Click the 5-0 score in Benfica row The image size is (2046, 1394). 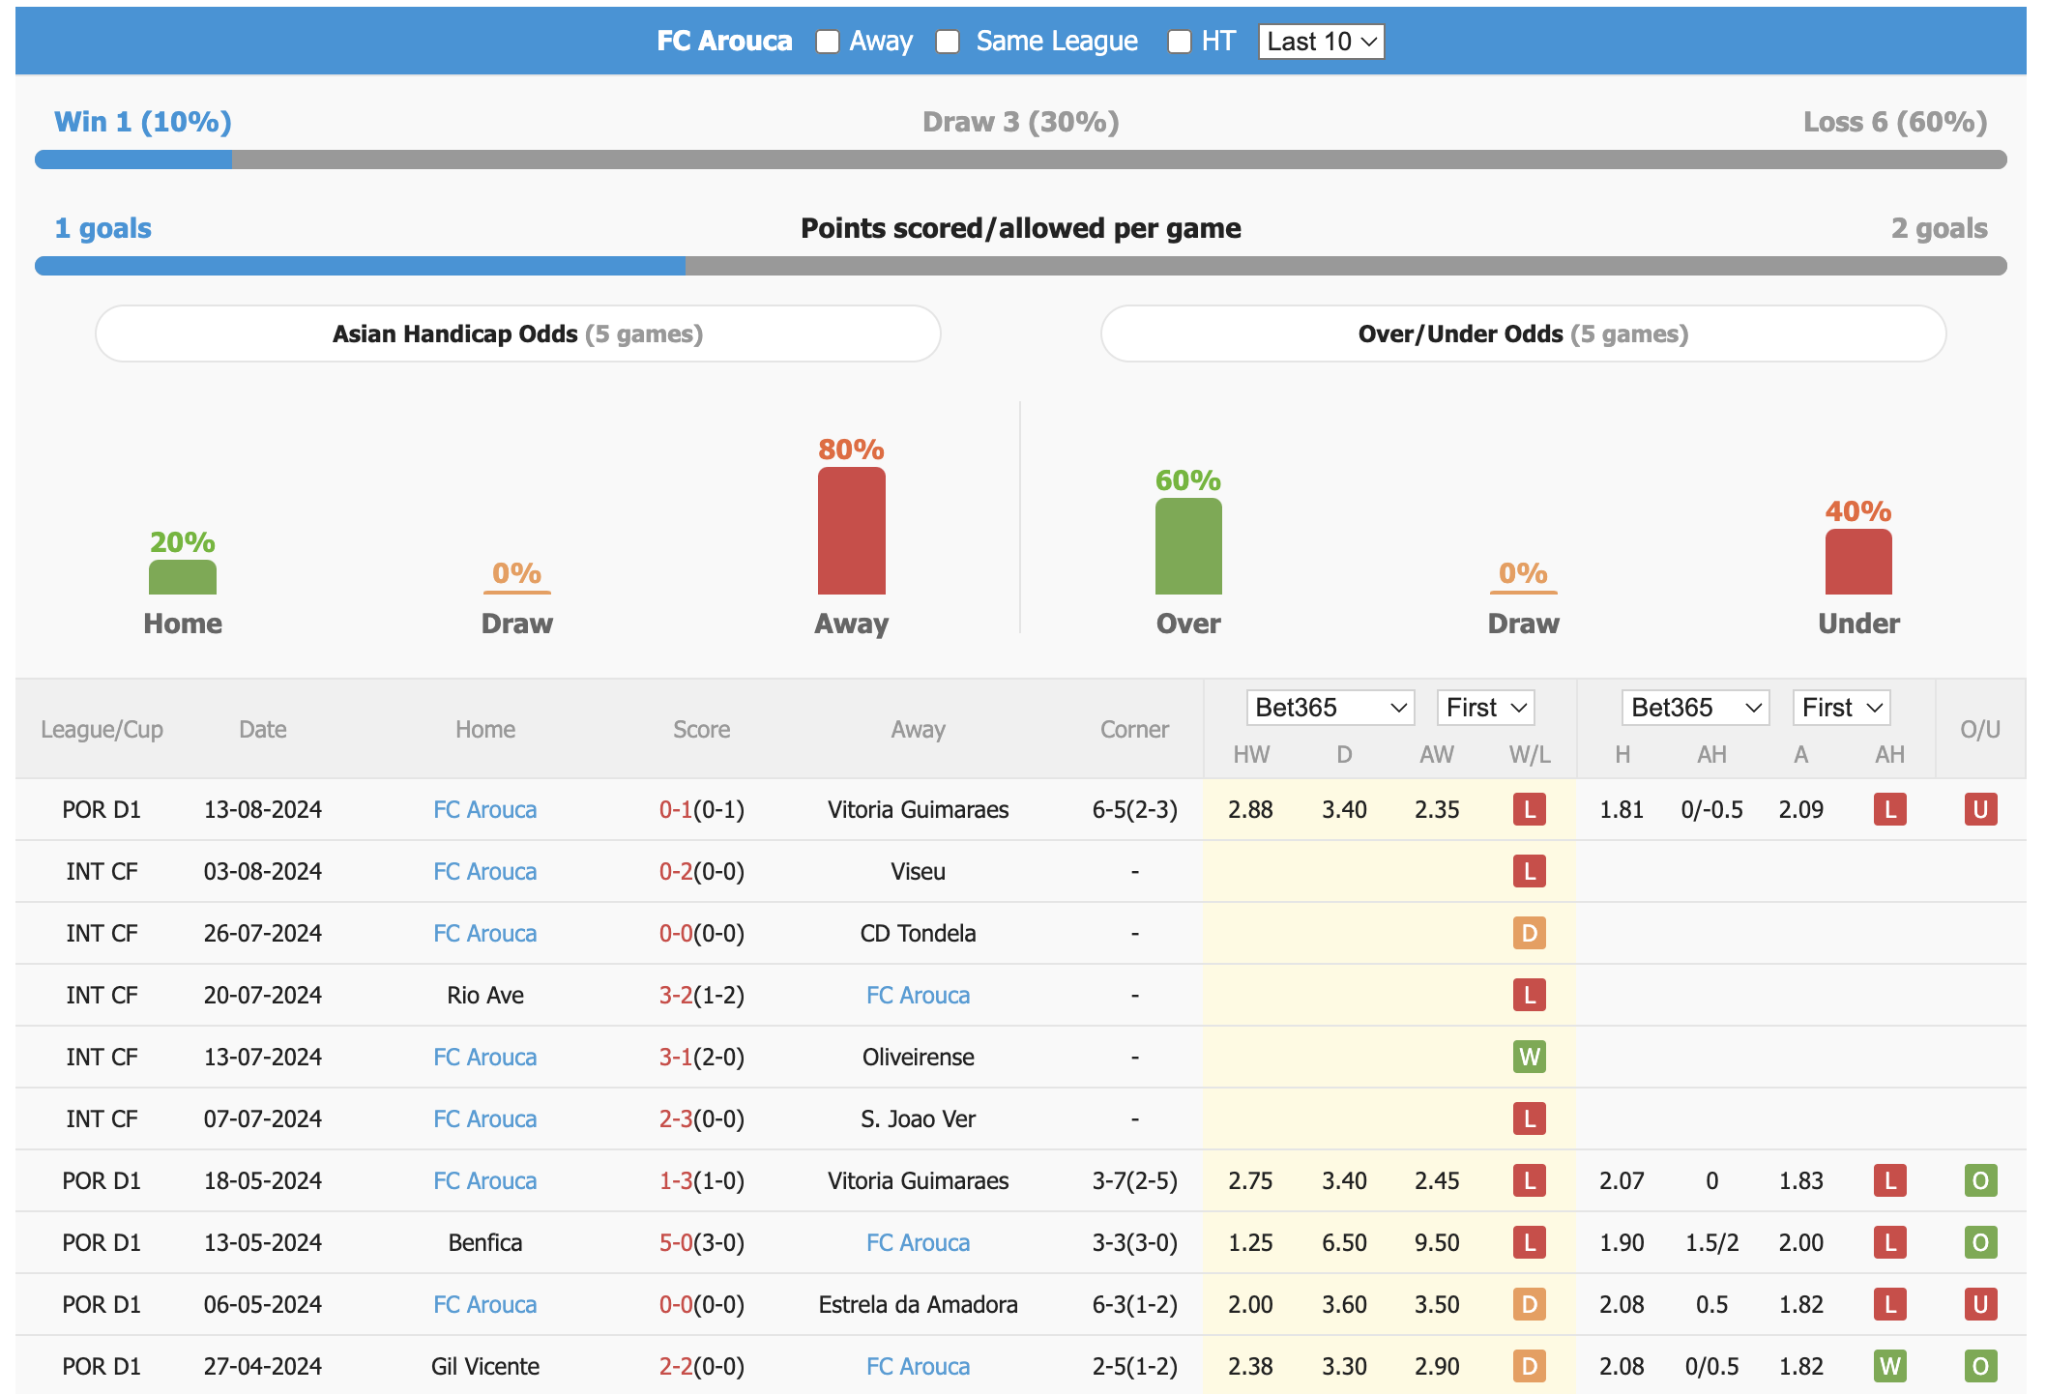coord(676,1242)
